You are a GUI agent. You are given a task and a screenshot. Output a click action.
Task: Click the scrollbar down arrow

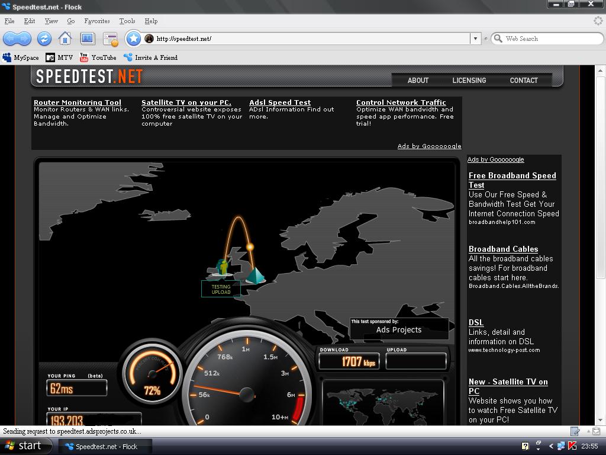pos(600,420)
